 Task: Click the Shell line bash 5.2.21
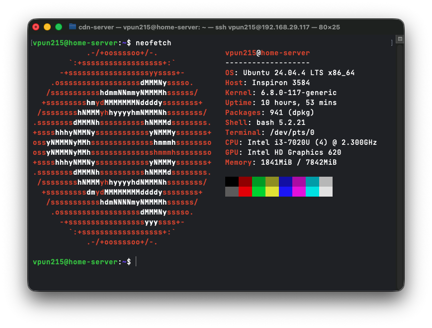pos(265,122)
